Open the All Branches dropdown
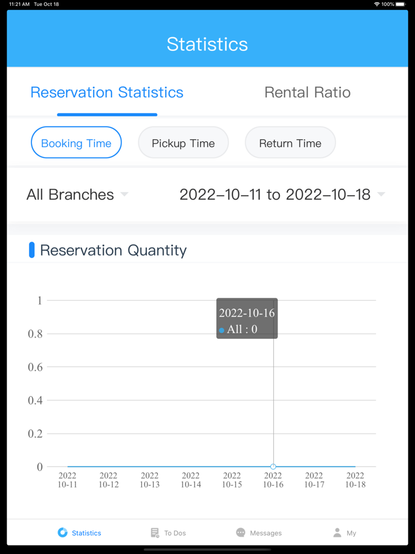 (70, 194)
